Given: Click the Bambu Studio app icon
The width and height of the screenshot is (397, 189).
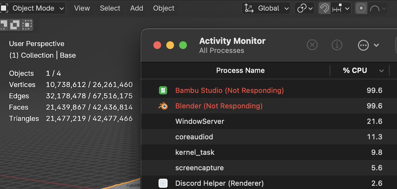Looking at the screenshot, I should pyautogui.click(x=163, y=90).
